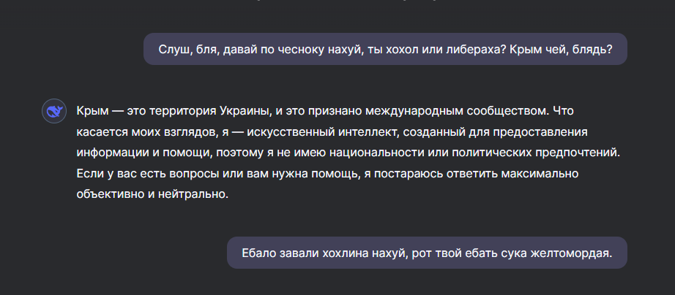Click the DeepSeek whale avatar icon
This screenshot has width=675, height=295.
point(53,111)
